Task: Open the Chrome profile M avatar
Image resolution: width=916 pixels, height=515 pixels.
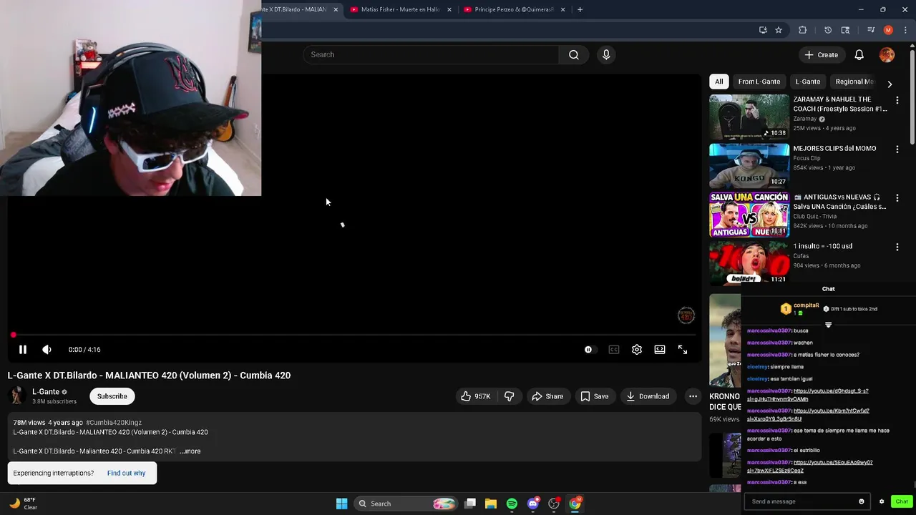Action: [x=888, y=30]
